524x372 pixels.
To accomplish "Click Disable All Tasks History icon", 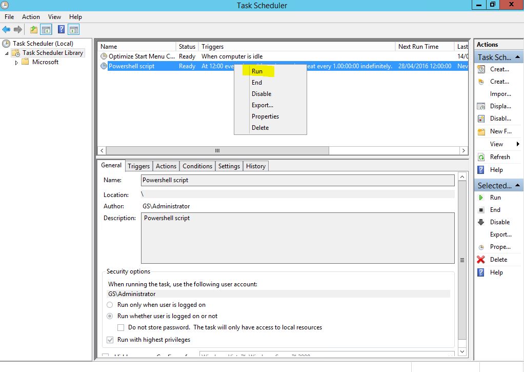I will click(481, 119).
